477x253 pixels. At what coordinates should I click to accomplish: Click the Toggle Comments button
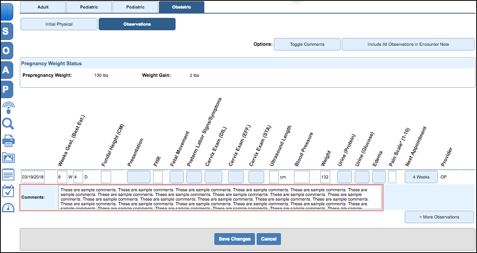pyautogui.click(x=307, y=44)
